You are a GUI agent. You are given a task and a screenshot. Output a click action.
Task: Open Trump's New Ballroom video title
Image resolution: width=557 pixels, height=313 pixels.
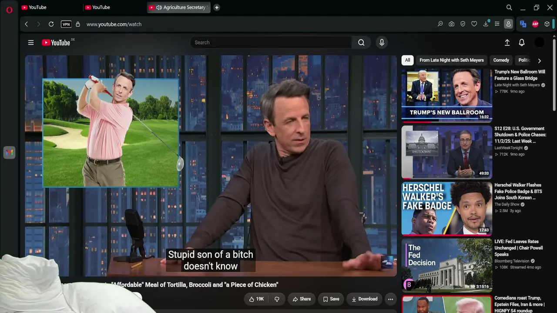coord(520,75)
